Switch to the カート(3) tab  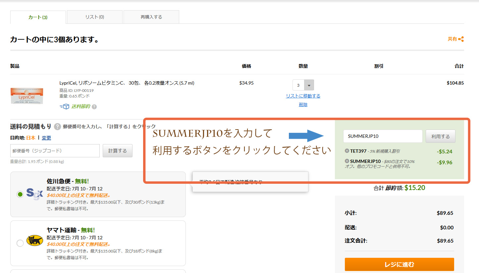[x=38, y=17]
